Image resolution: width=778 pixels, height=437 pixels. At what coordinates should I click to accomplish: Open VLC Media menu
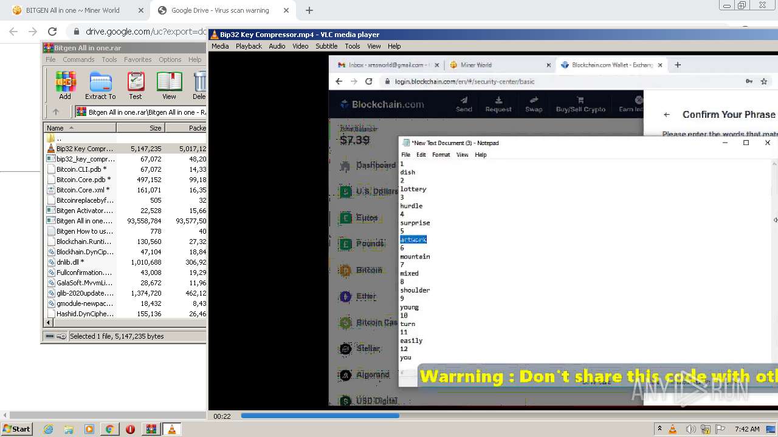[x=220, y=46]
